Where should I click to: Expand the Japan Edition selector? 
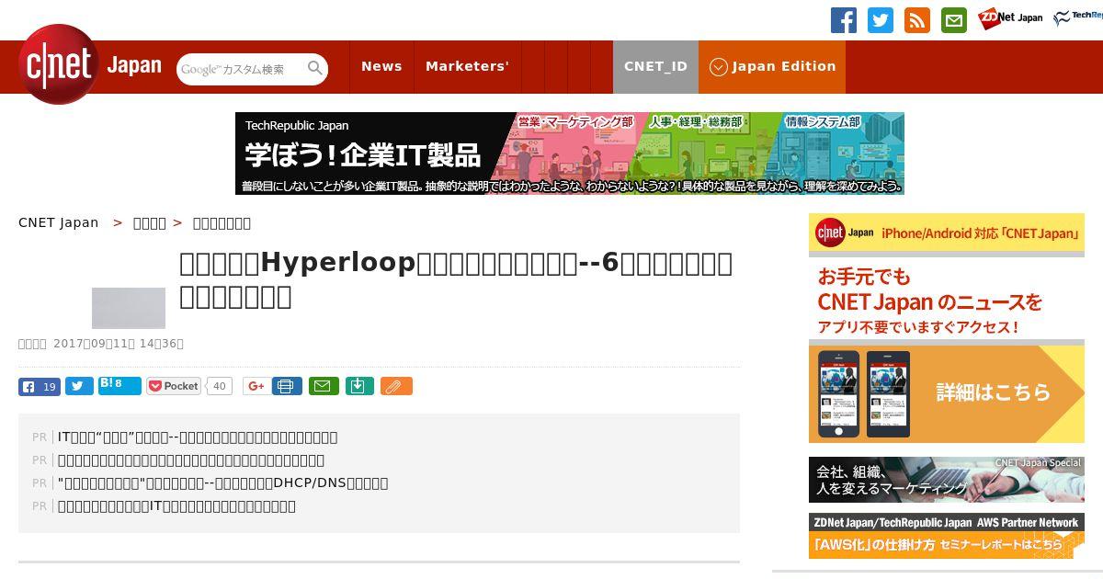(x=772, y=66)
